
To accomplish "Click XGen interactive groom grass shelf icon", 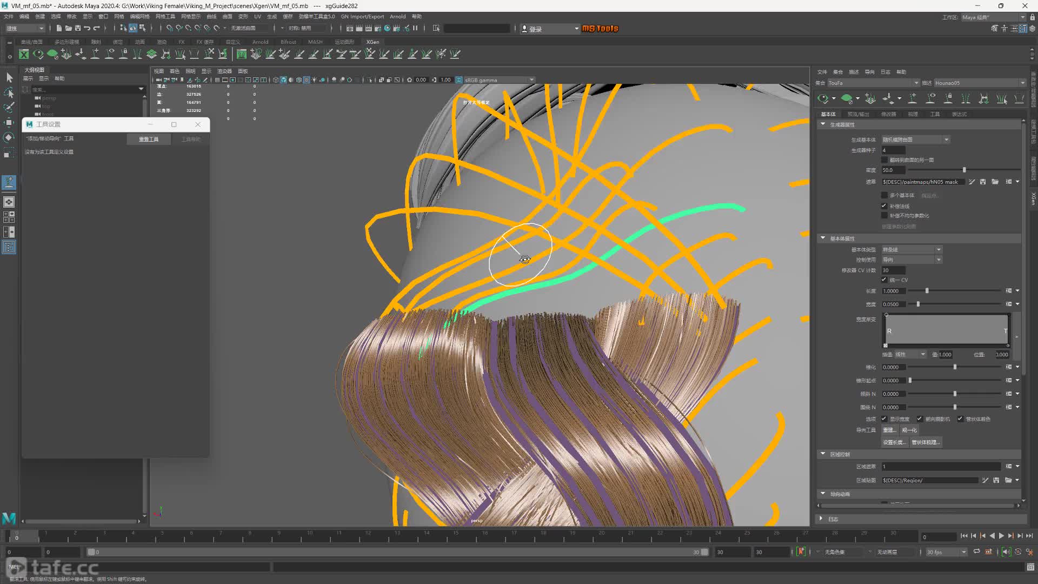I will click(242, 54).
